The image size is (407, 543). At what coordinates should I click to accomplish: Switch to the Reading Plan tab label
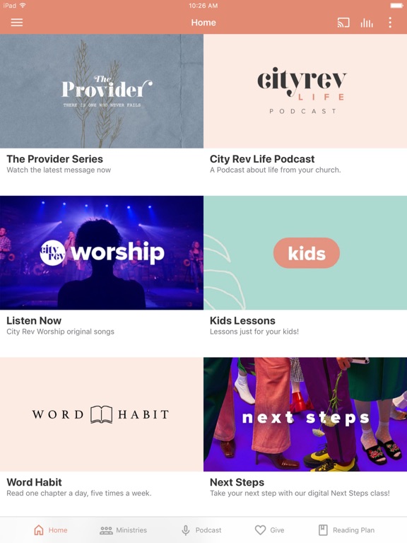tap(354, 530)
